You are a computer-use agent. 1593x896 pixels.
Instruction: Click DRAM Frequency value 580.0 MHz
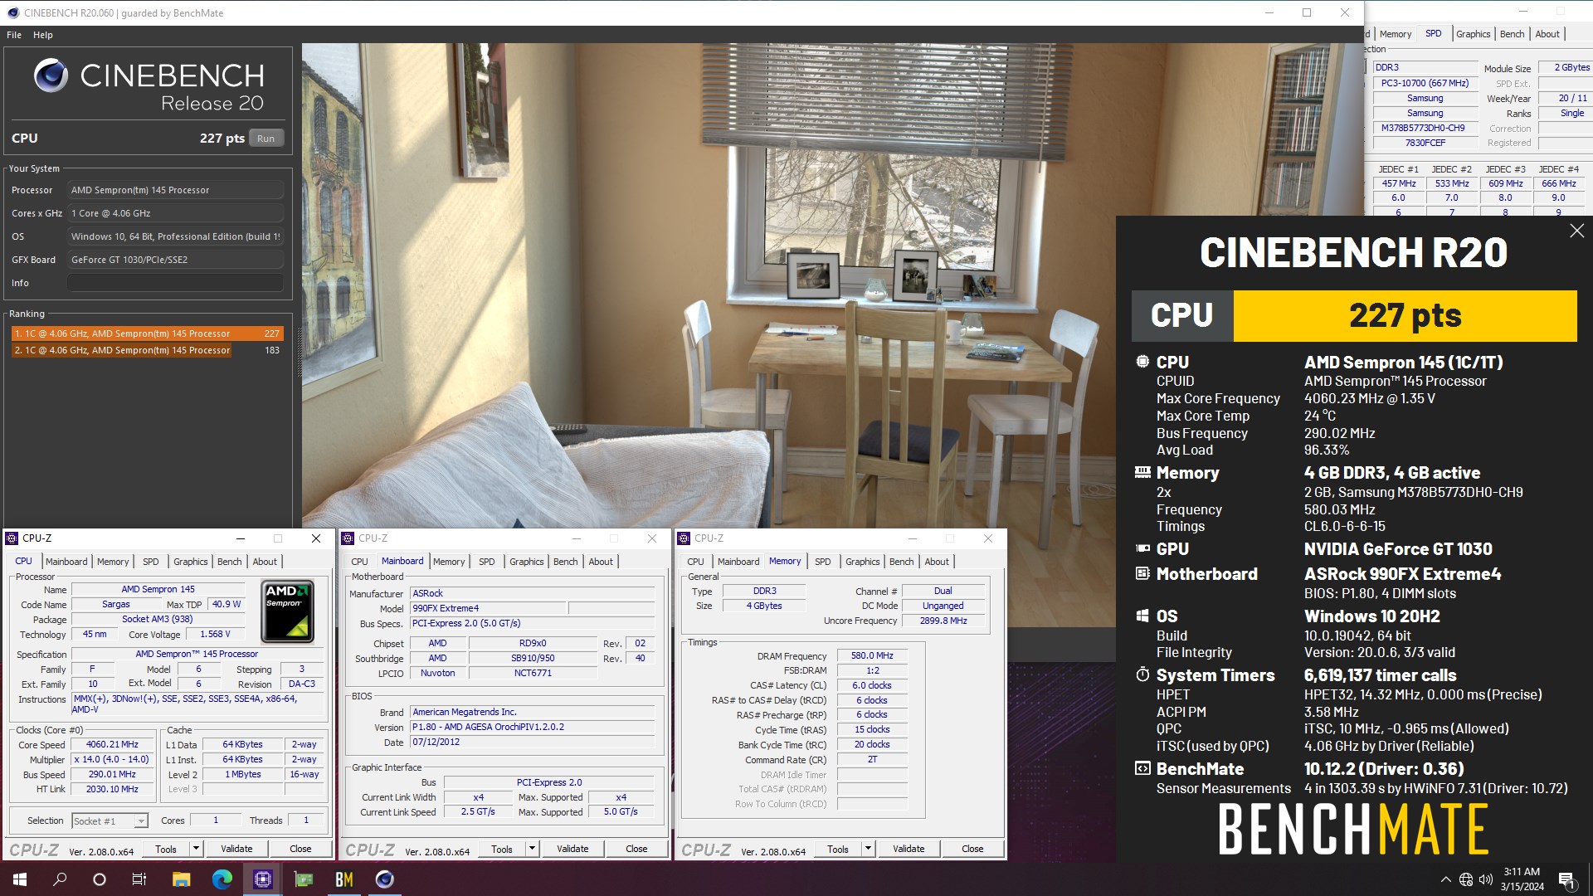pos(872,656)
